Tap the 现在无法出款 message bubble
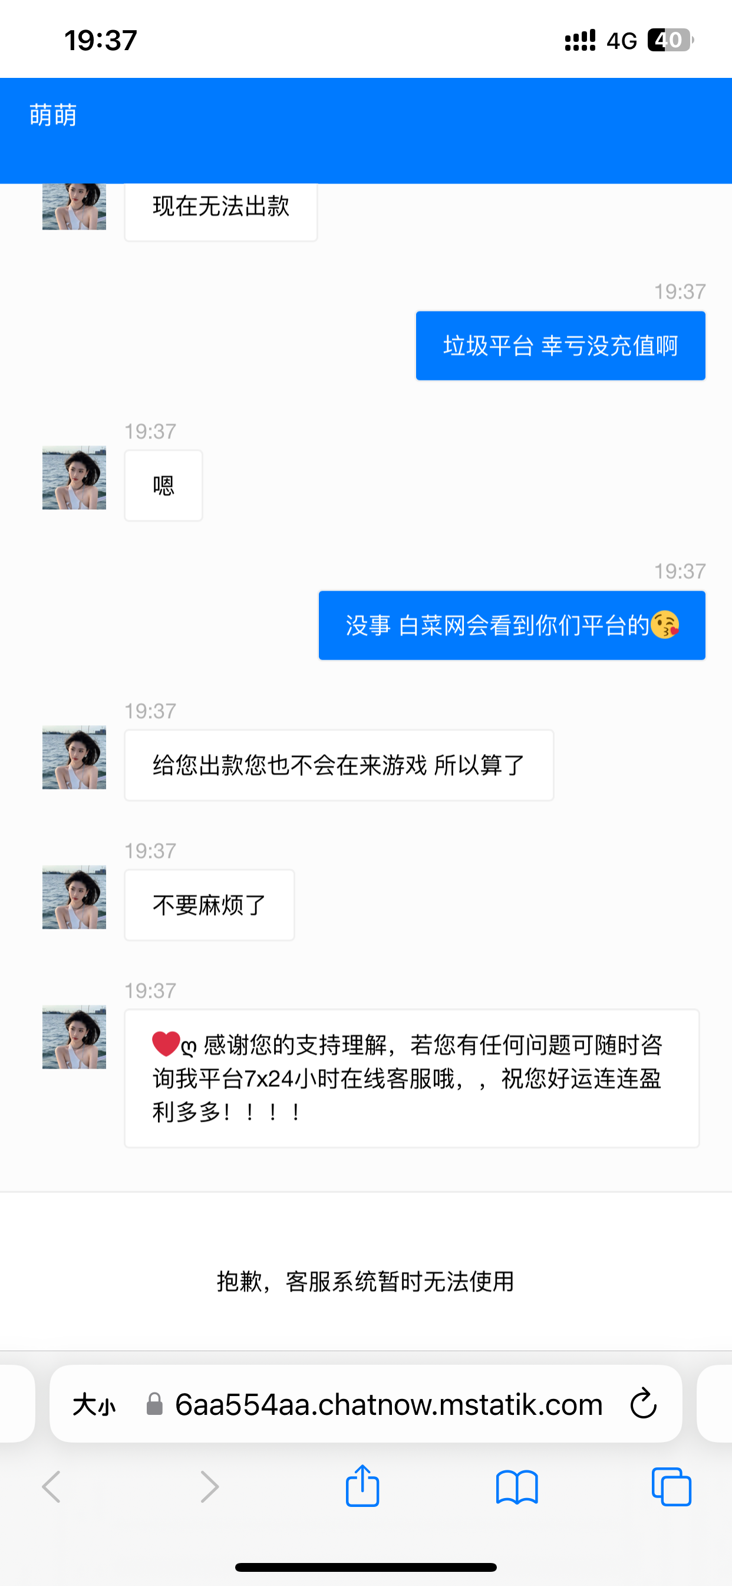732x1586 pixels. pyautogui.click(x=221, y=208)
